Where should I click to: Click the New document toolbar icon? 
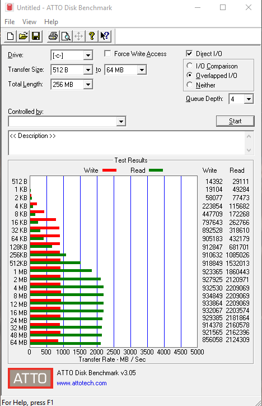10,36
